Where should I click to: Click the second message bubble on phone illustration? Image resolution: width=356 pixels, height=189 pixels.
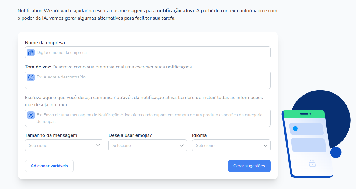point(309,145)
